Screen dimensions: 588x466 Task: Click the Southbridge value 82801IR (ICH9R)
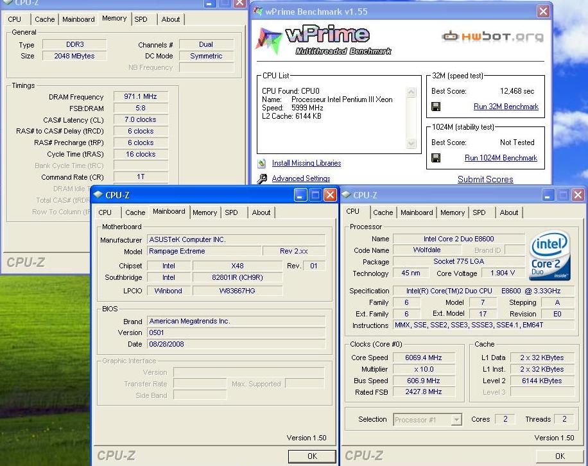tap(238, 277)
